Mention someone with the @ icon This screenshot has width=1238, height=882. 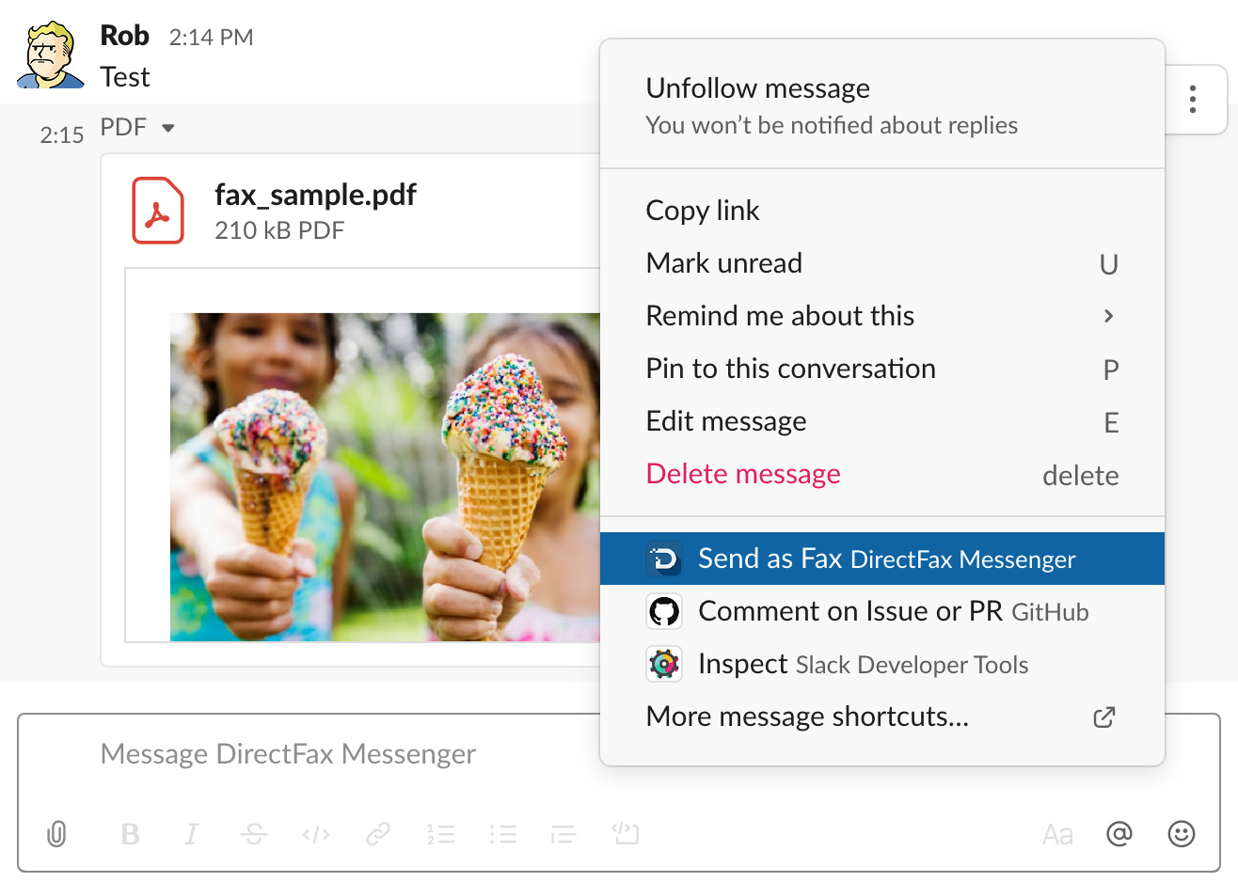tap(1119, 833)
